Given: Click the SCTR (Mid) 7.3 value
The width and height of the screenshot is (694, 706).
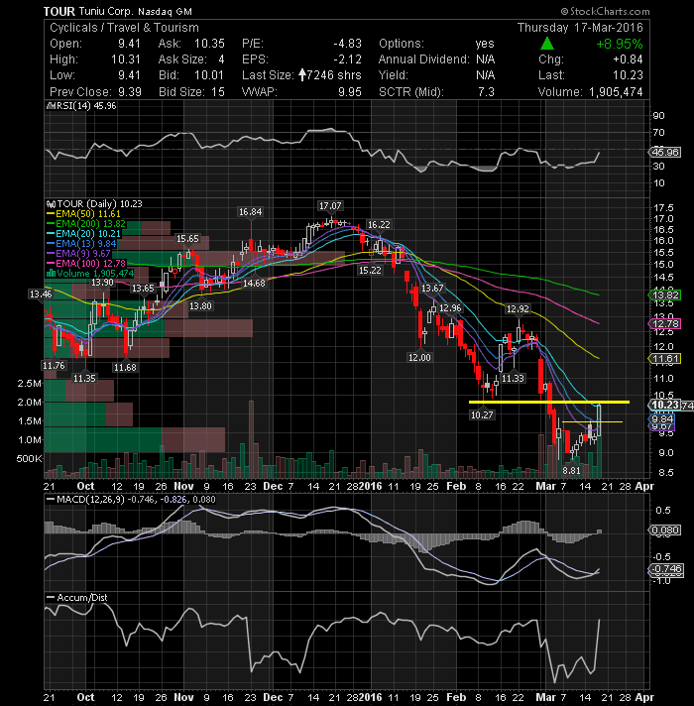Looking at the screenshot, I should (x=486, y=92).
